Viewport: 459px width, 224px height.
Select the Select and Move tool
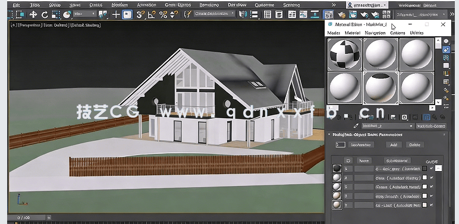point(33,14)
